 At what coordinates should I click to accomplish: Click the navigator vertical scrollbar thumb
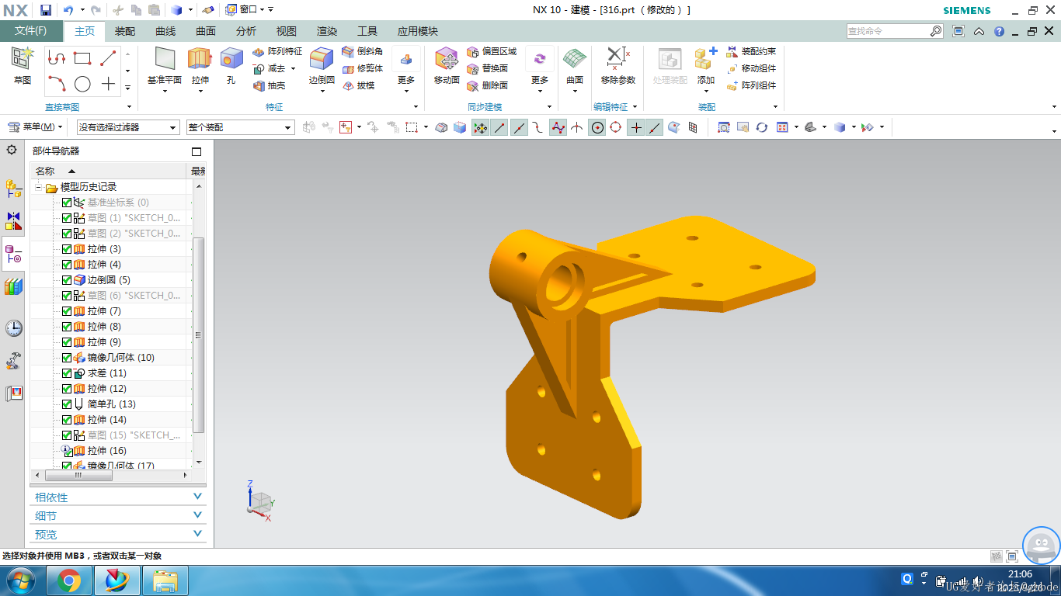pyautogui.click(x=198, y=334)
